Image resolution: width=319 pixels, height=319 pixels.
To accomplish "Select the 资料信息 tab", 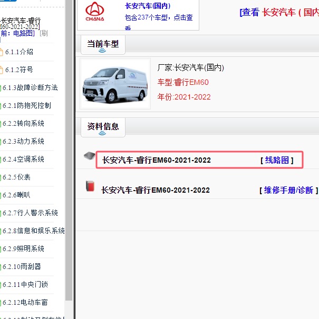I will click(103, 127).
